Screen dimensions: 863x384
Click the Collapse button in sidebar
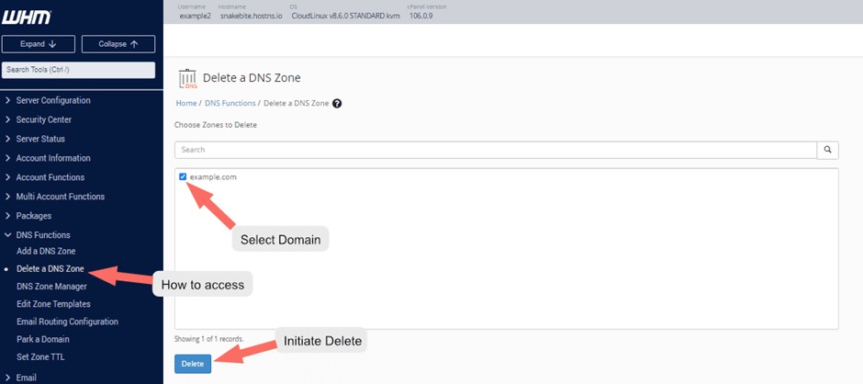coord(118,44)
